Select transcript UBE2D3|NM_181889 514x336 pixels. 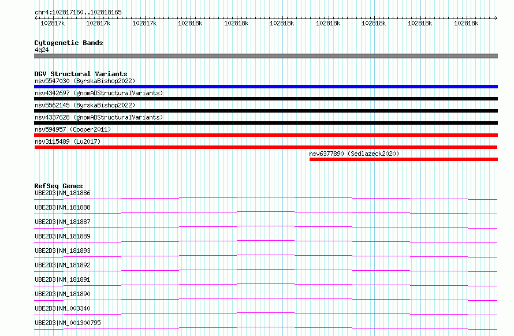point(62,236)
